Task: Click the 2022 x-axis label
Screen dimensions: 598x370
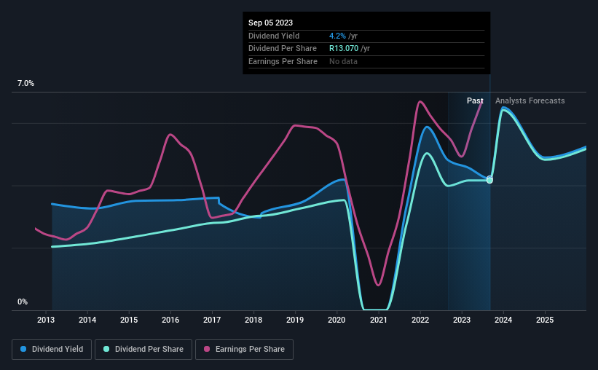Action: (420, 320)
